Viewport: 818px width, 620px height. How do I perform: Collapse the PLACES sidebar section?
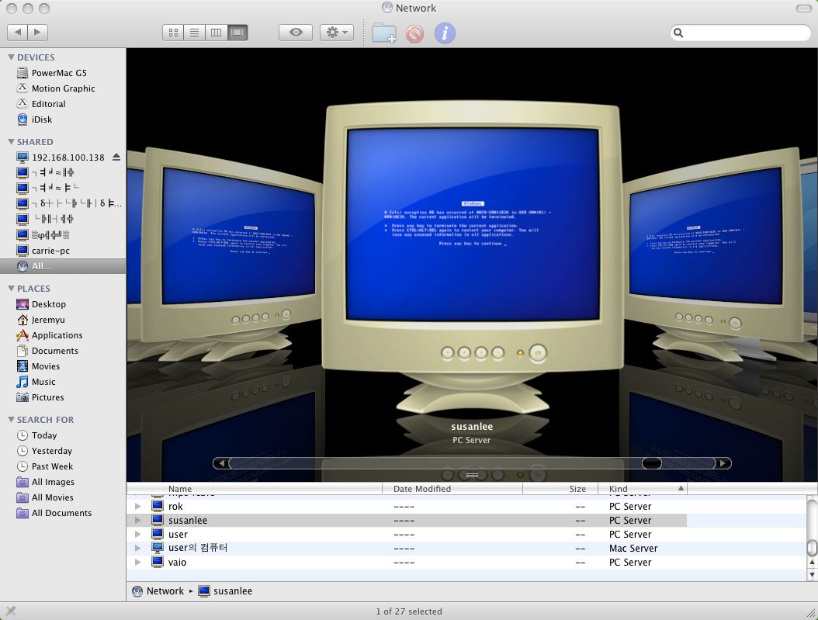(x=11, y=288)
